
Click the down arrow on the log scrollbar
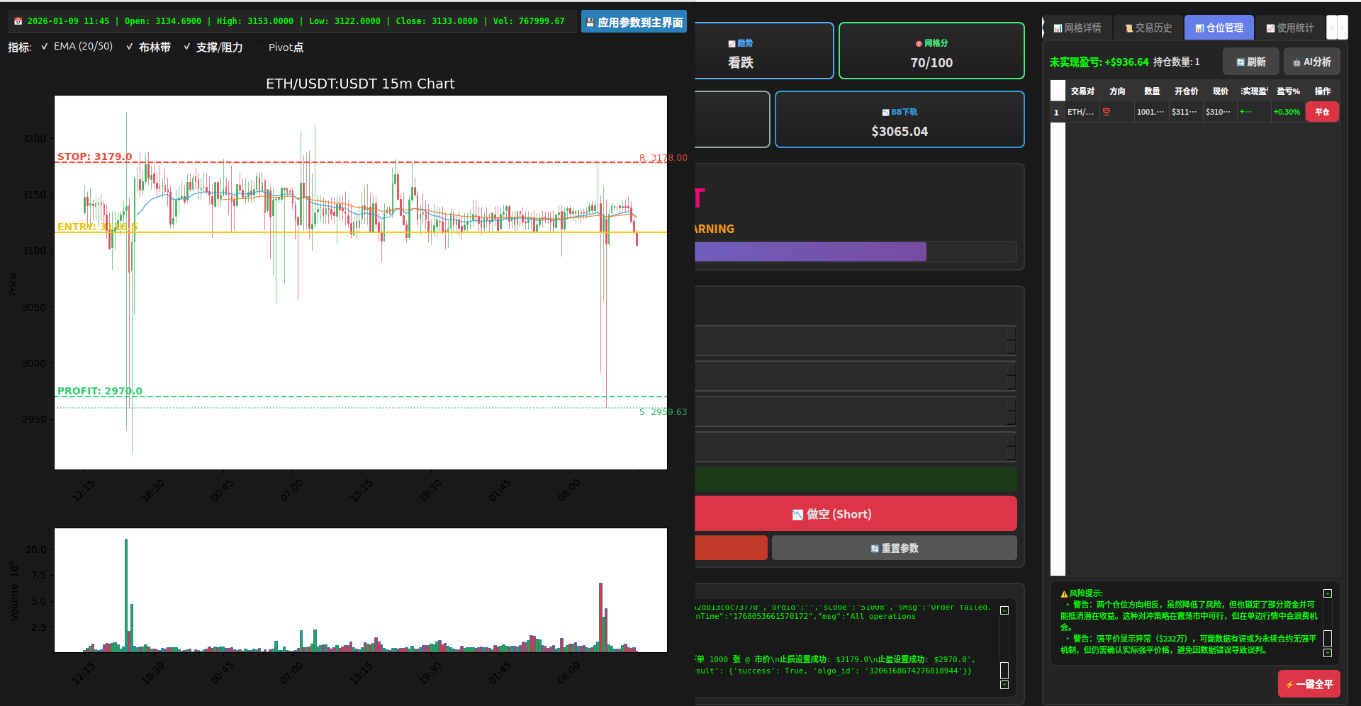tap(1004, 685)
